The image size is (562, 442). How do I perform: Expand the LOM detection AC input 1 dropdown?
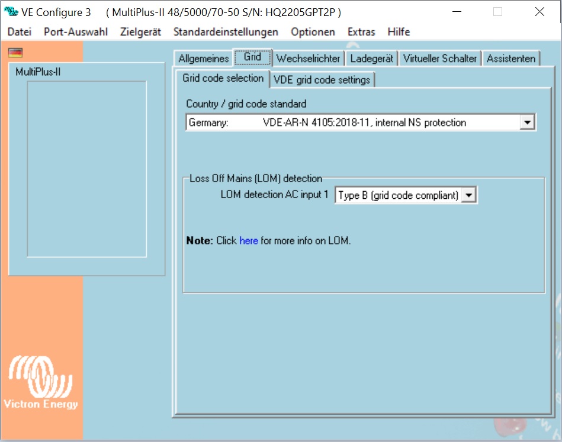click(x=468, y=195)
